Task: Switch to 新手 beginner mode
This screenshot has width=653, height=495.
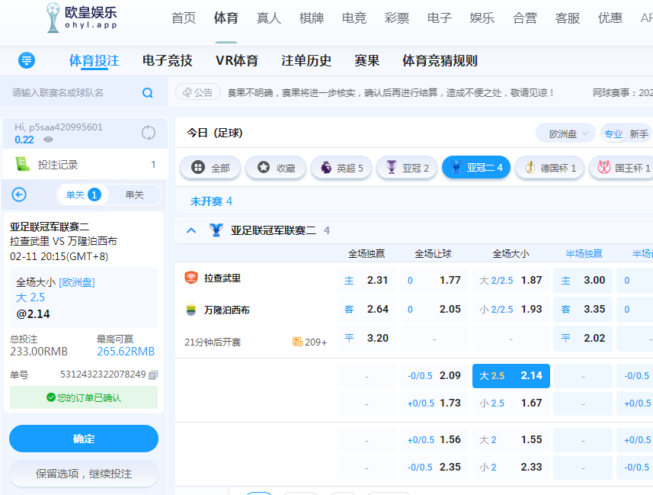Action: click(639, 133)
